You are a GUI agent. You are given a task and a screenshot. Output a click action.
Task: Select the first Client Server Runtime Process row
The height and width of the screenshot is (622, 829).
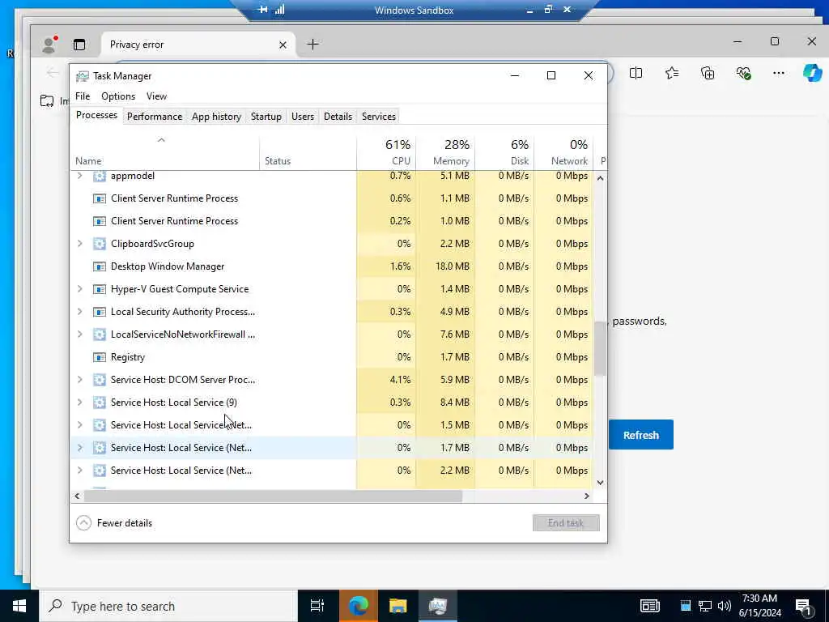point(331,198)
